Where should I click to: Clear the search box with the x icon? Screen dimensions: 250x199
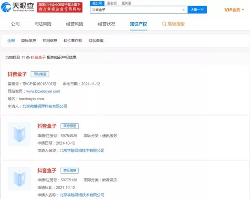point(184,10)
